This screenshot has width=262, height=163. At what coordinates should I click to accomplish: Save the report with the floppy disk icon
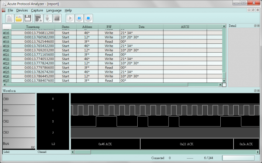click(x=28, y=18)
